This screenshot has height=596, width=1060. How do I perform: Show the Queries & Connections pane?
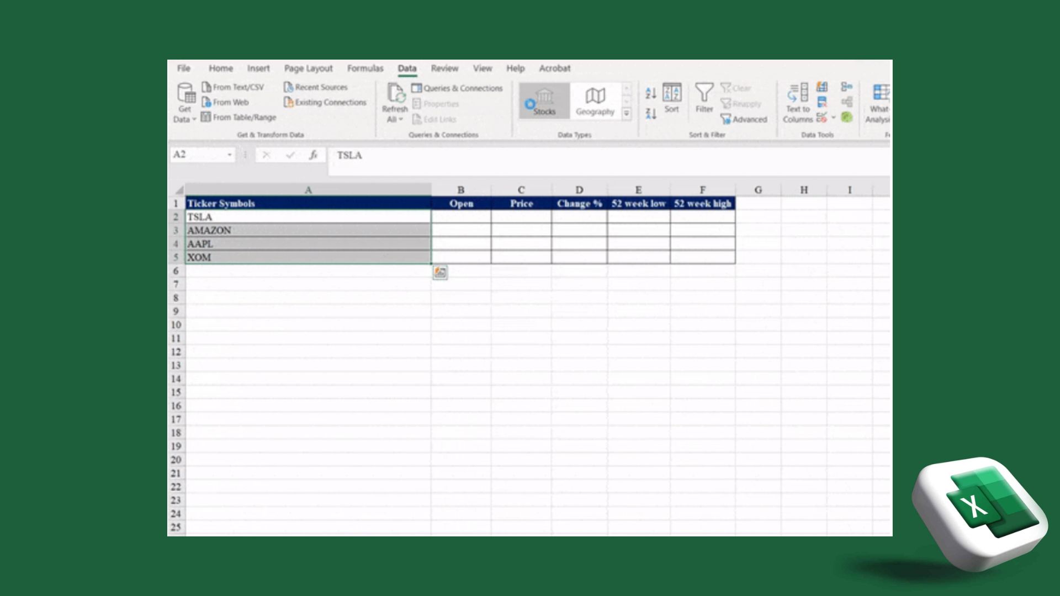point(457,88)
